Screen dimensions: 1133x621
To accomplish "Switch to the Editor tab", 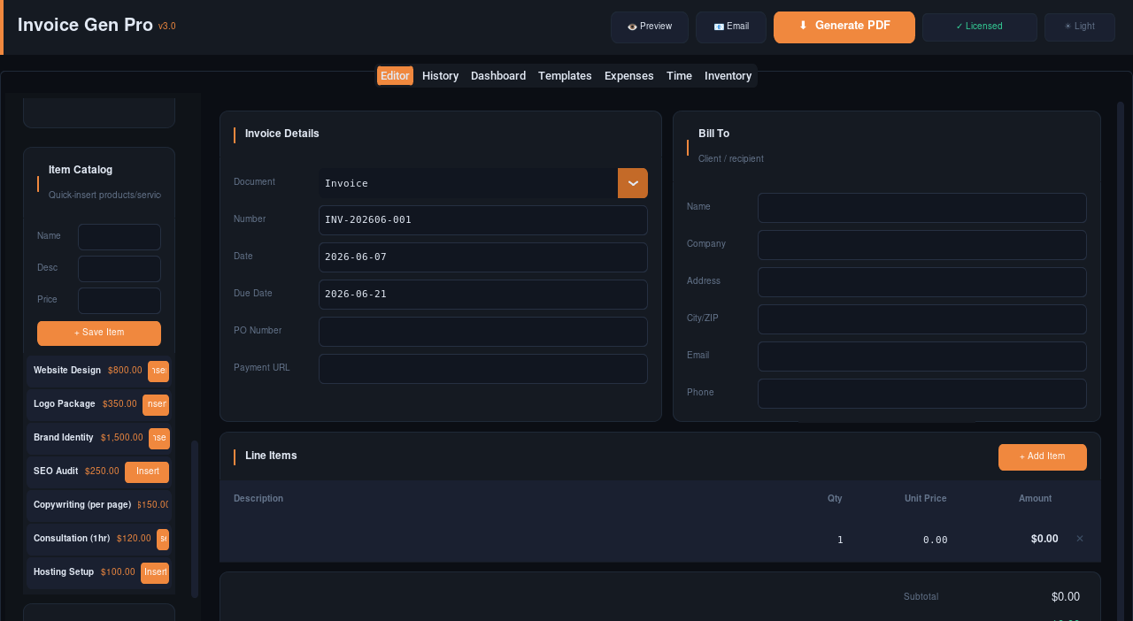I will tap(395, 76).
